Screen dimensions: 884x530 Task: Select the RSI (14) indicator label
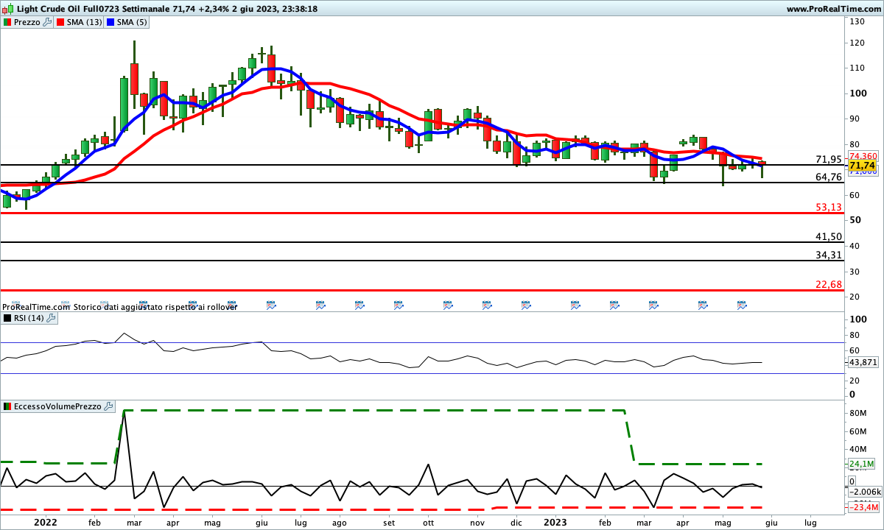pyautogui.click(x=29, y=318)
